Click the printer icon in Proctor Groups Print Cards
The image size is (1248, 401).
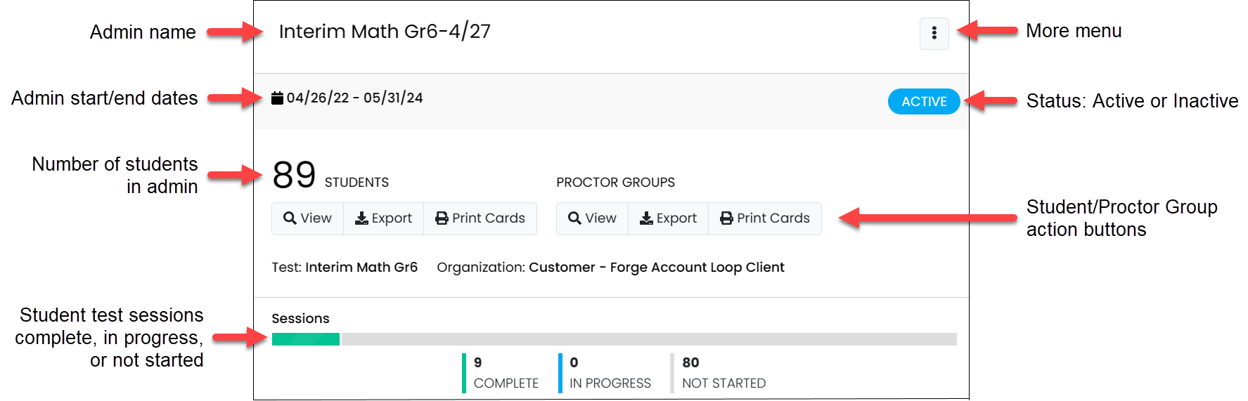[x=726, y=218]
